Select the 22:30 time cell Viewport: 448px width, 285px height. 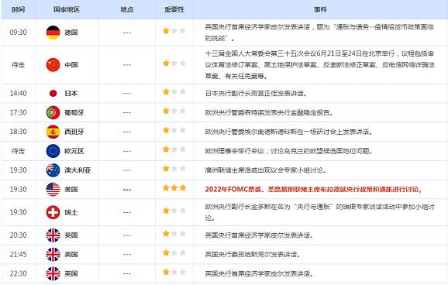tap(19, 273)
